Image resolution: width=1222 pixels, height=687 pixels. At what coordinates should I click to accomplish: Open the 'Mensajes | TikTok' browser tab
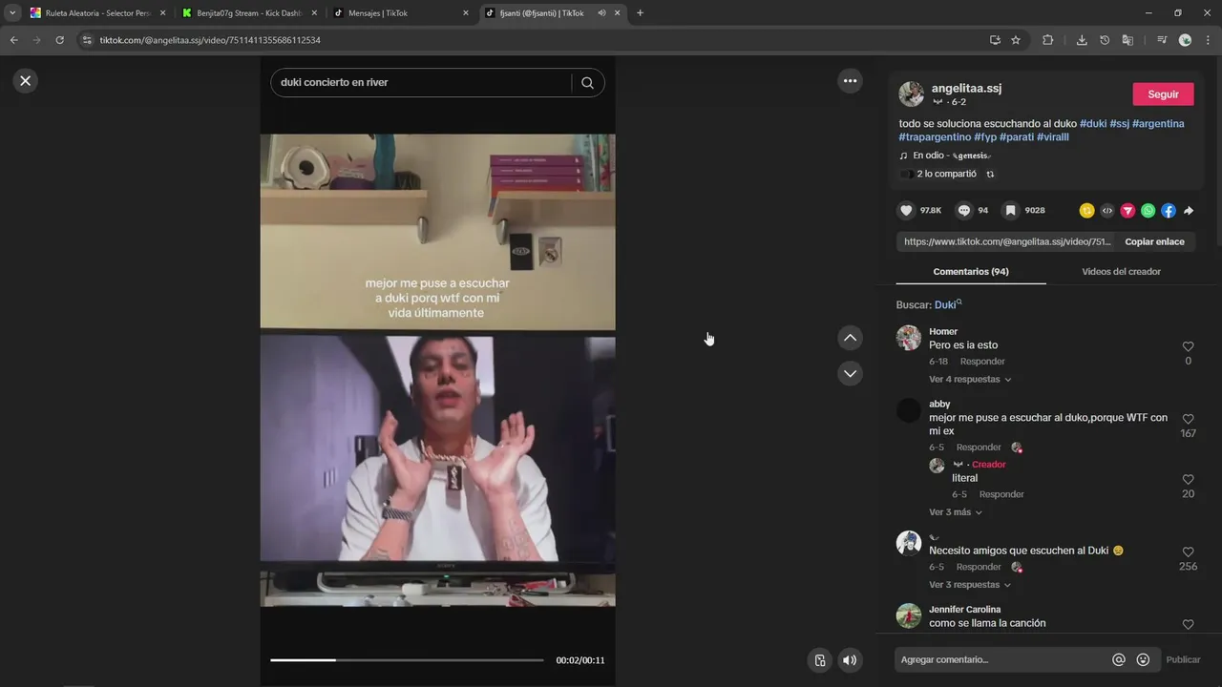(x=399, y=13)
